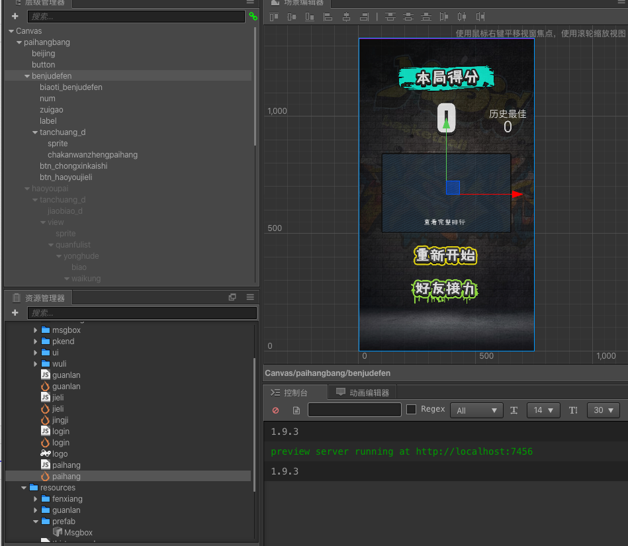This screenshot has height=546, width=628.
Task: Click the console filter text field
Action: pos(355,410)
